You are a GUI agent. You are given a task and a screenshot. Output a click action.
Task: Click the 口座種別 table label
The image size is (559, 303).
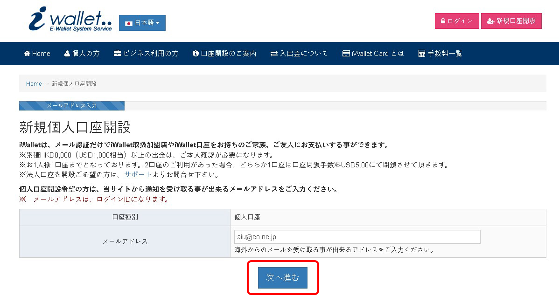click(125, 217)
